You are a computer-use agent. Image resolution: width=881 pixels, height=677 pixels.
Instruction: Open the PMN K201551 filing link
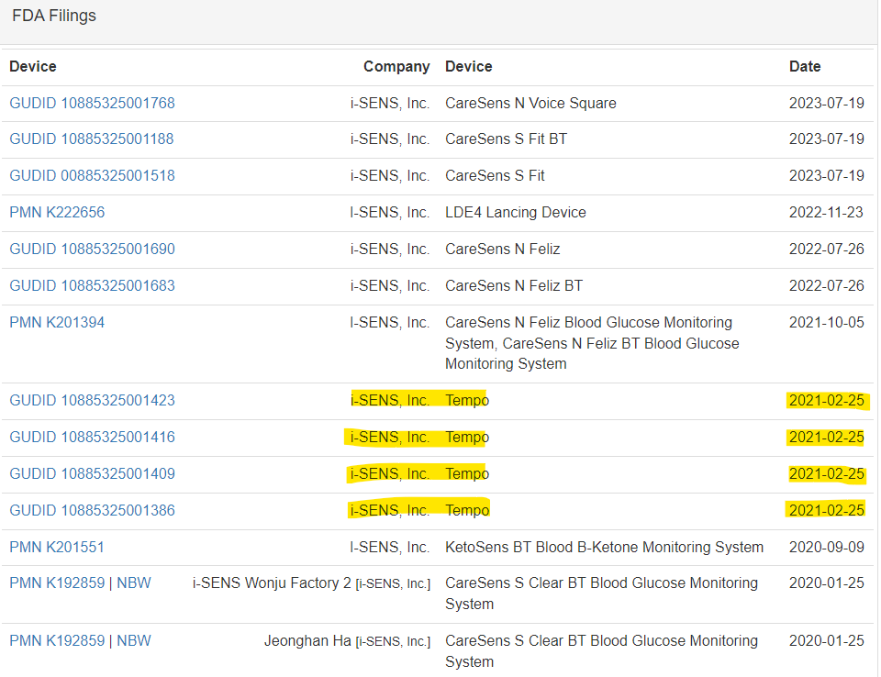coord(57,548)
